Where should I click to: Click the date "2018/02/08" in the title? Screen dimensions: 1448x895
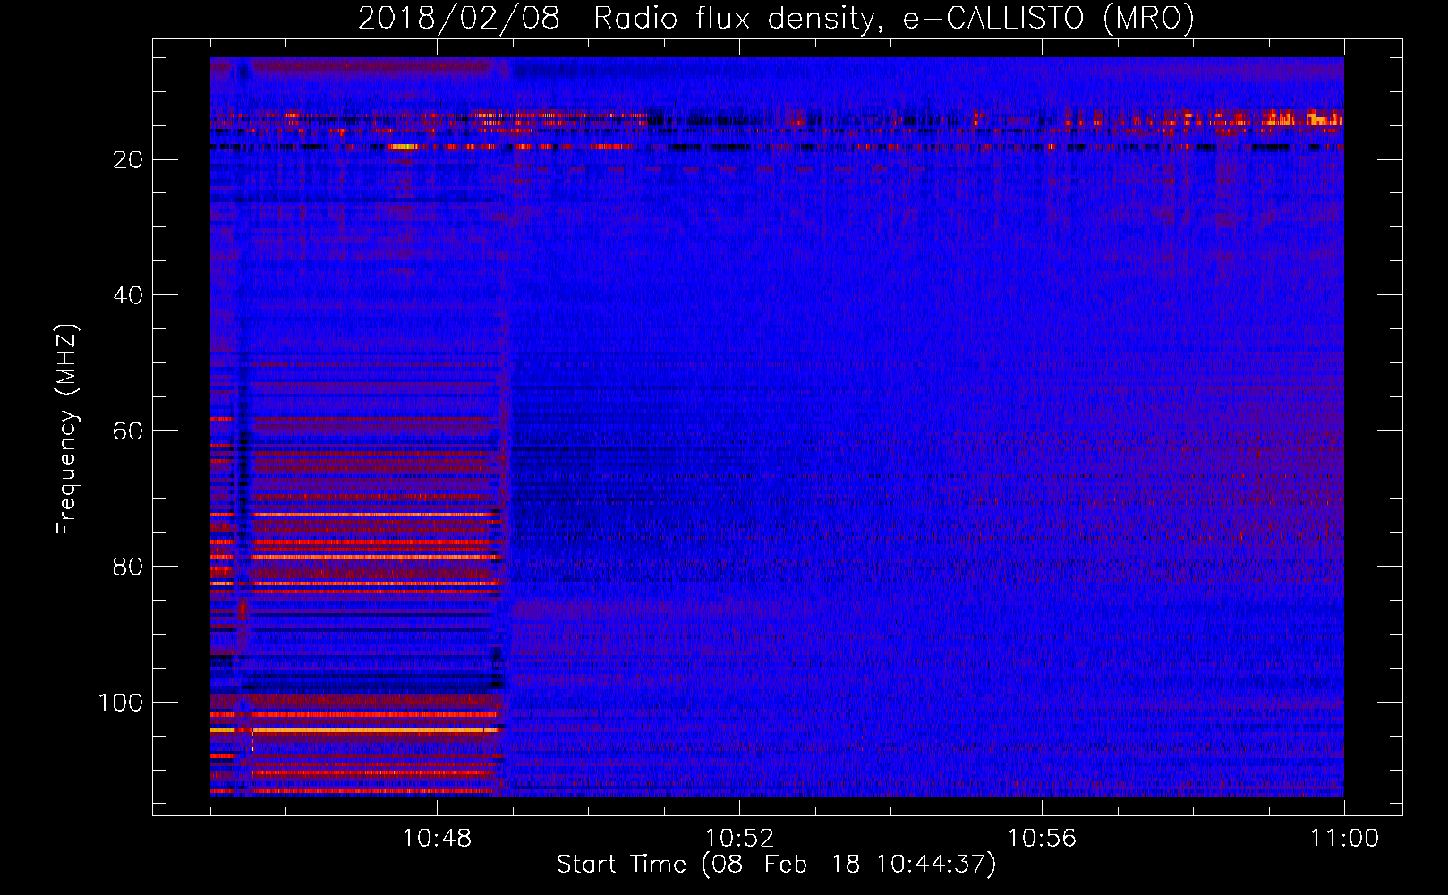click(459, 19)
